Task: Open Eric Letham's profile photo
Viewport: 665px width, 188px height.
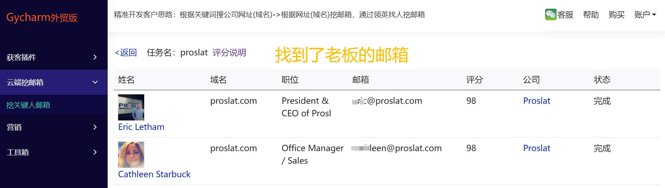Action: (x=131, y=107)
